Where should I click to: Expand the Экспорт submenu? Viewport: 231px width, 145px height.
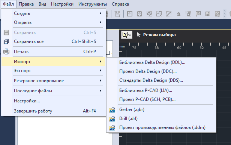[x=54, y=71]
